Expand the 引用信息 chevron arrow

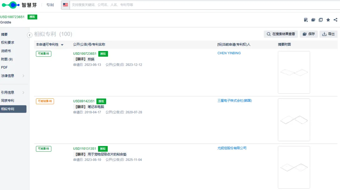[x=23, y=92]
